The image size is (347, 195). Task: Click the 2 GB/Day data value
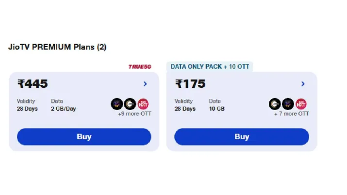[x=63, y=109]
